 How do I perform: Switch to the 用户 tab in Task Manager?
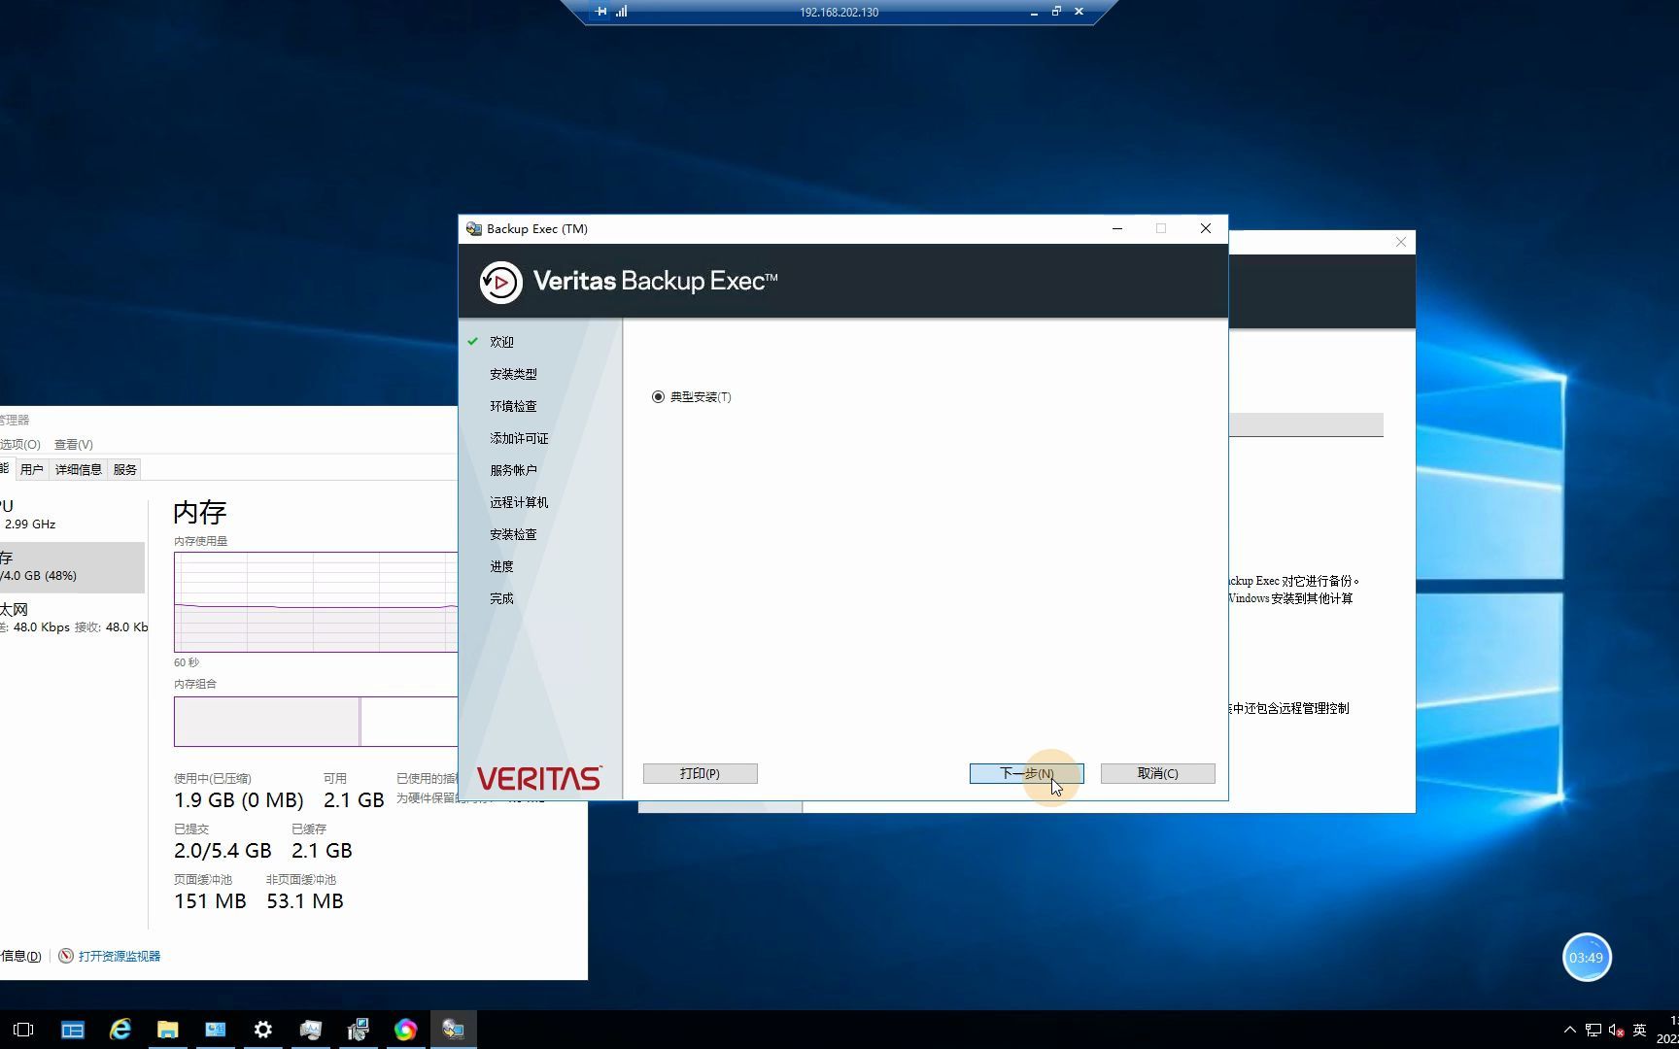(32, 469)
